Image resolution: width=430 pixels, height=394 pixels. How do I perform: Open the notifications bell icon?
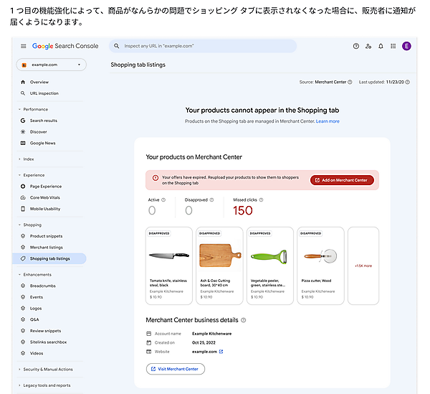point(381,46)
